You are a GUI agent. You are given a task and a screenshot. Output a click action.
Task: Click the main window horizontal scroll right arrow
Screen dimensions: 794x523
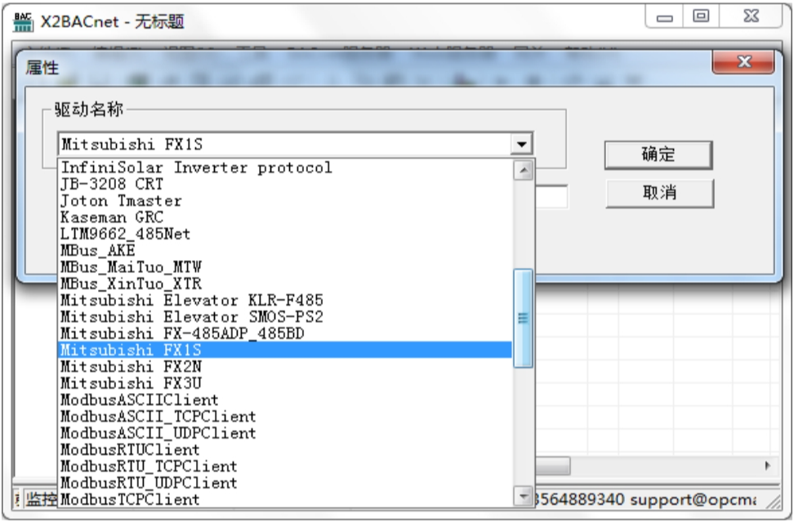click(x=768, y=466)
